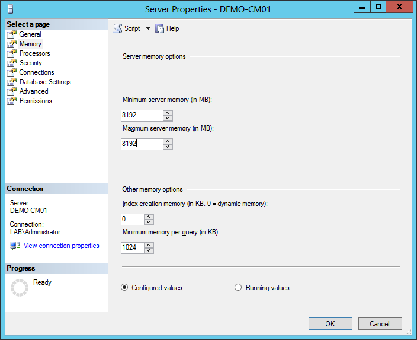Click the Processors page icon
Image resolution: width=417 pixels, height=340 pixels.
point(12,53)
